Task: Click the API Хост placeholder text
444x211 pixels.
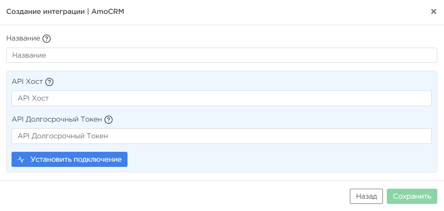Action: 33,98
